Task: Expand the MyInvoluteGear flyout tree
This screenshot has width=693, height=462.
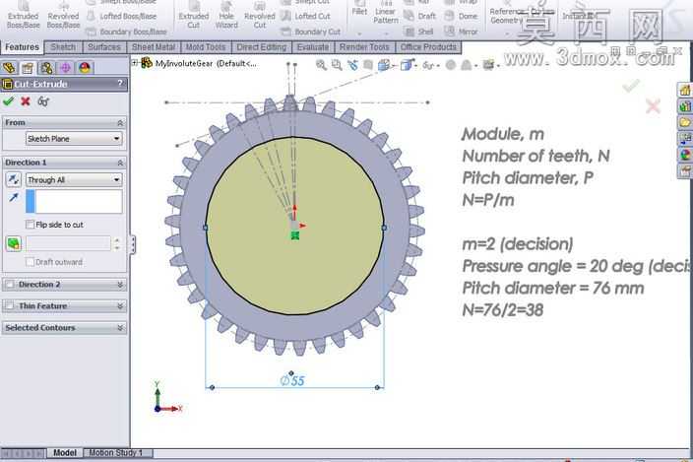Action: [x=134, y=63]
